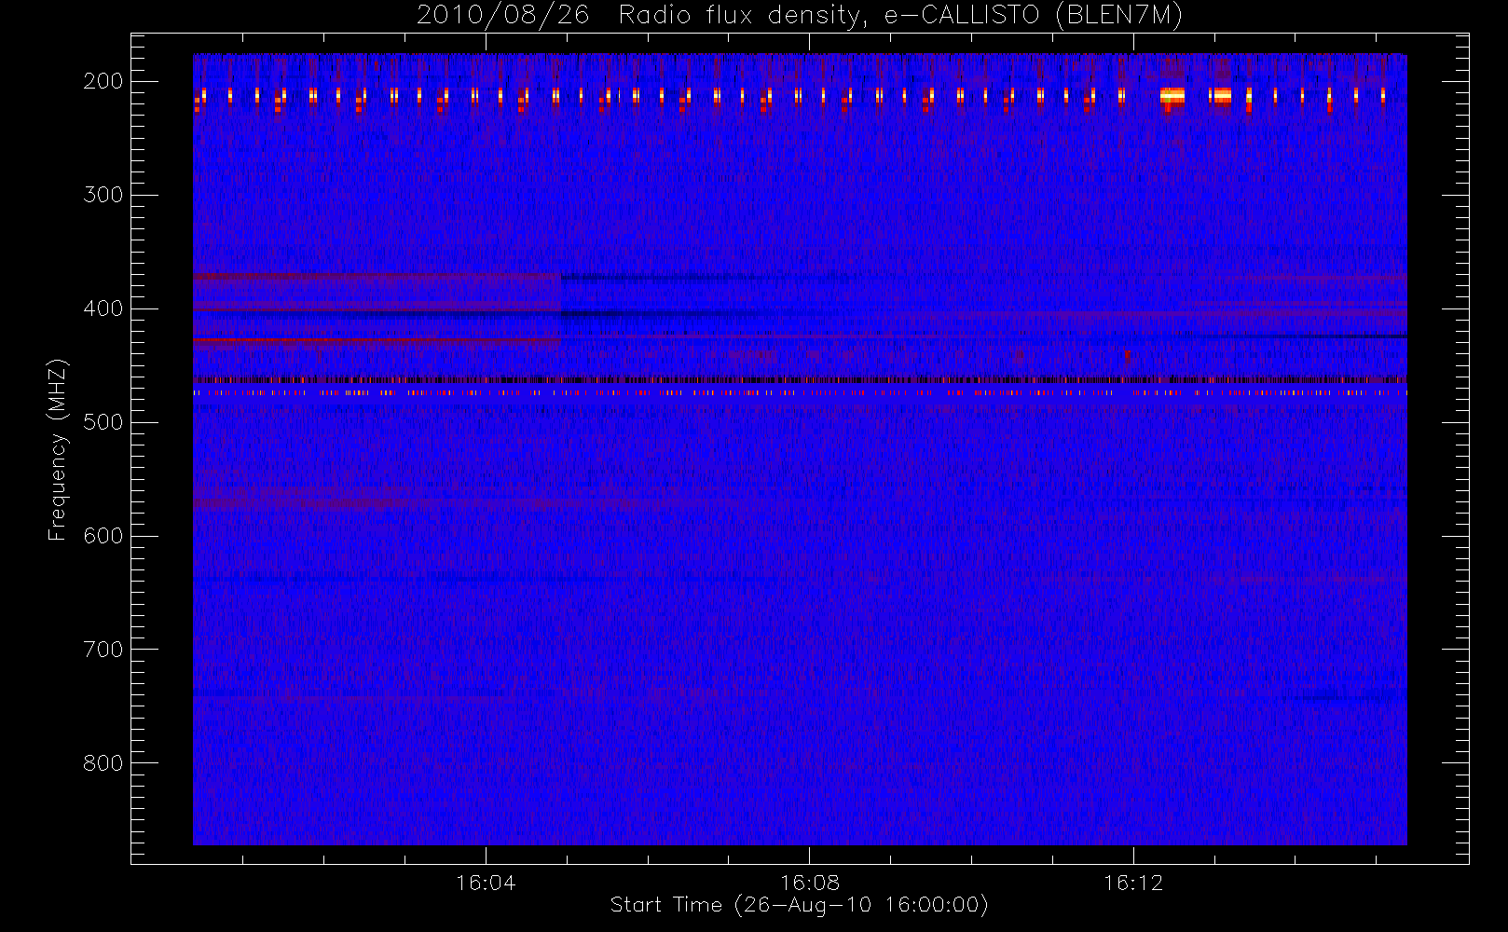Click the 16:08 time tick label
The image size is (1508, 932).
[810, 883]
